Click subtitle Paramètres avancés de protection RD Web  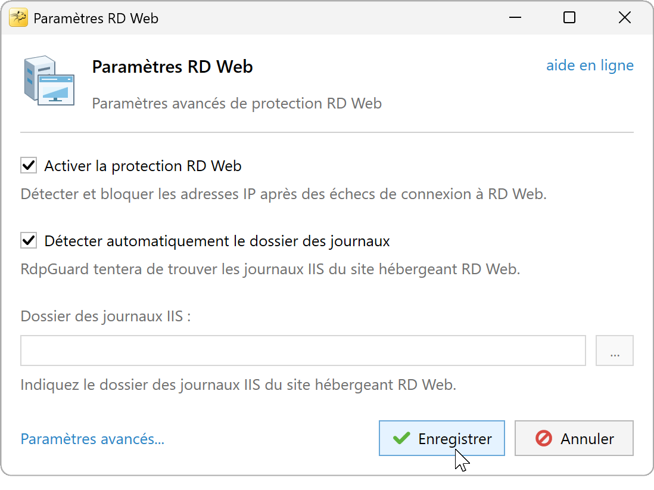[x=237, y=104]
